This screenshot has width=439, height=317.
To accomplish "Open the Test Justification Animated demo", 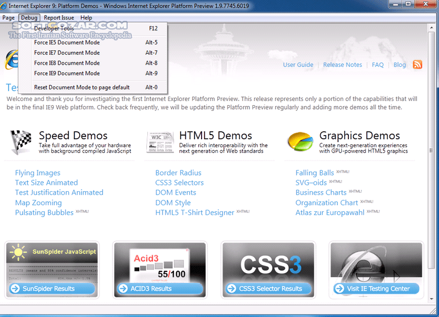I will pos(59,192).
